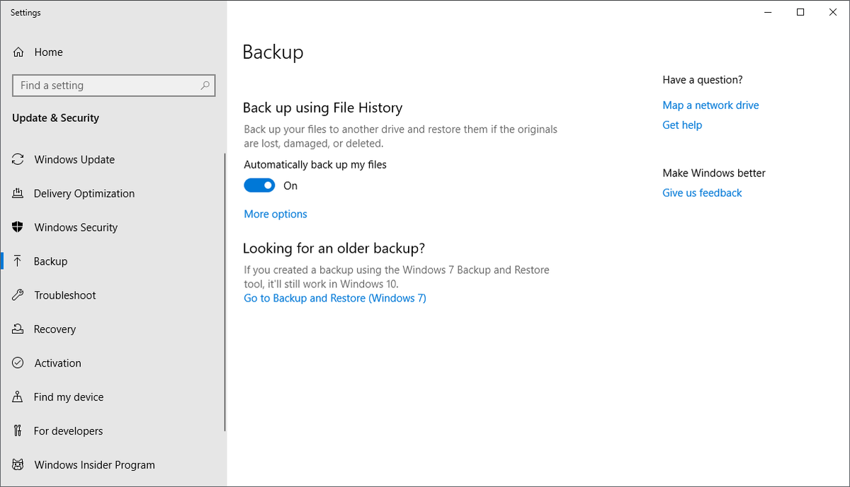850x487 pixels.
Task: Open For developers via its icon
Action: click(18, 431)
